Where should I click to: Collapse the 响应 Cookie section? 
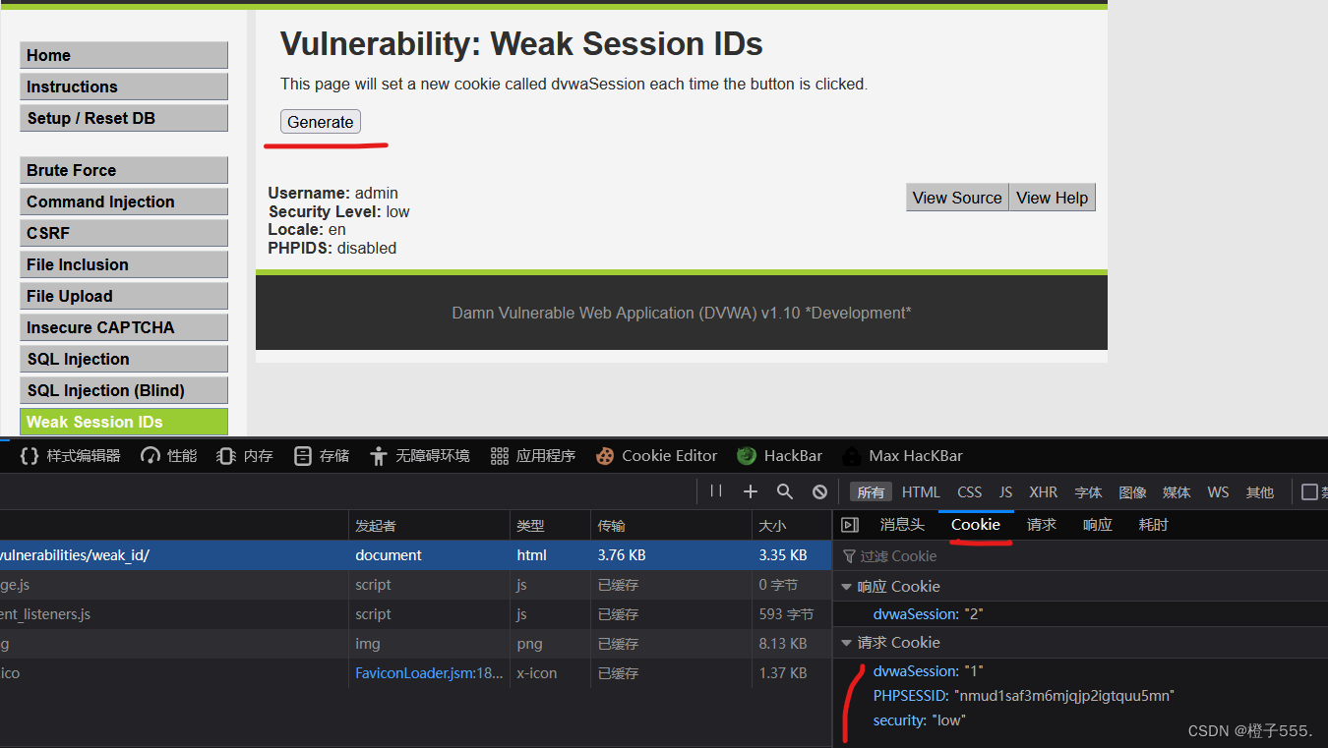[x=847, y=586]
